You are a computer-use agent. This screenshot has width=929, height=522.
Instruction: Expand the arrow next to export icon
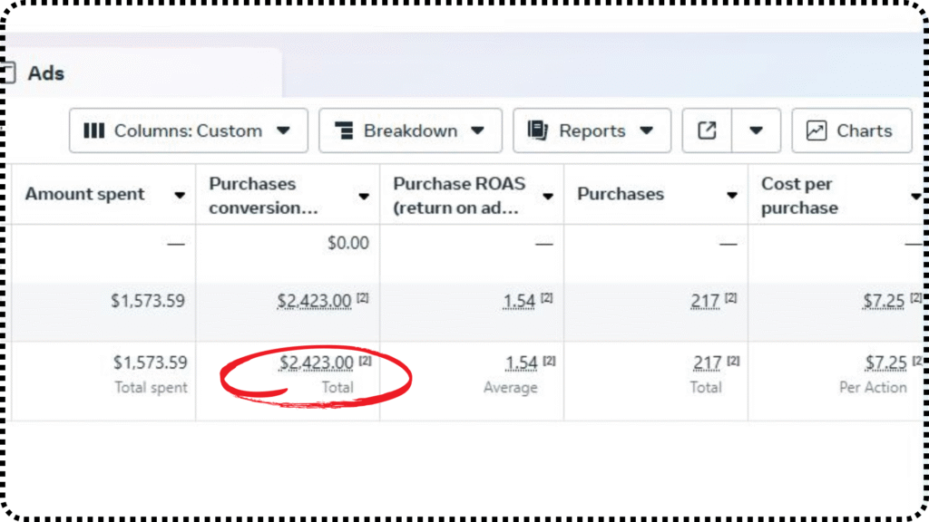[757, 131]
